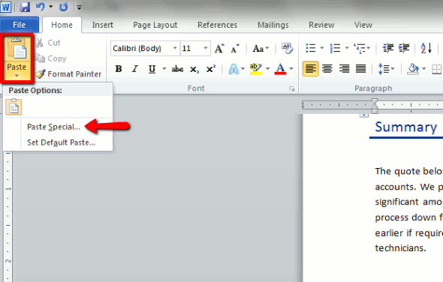Start a numbered list

coord(335,48)
